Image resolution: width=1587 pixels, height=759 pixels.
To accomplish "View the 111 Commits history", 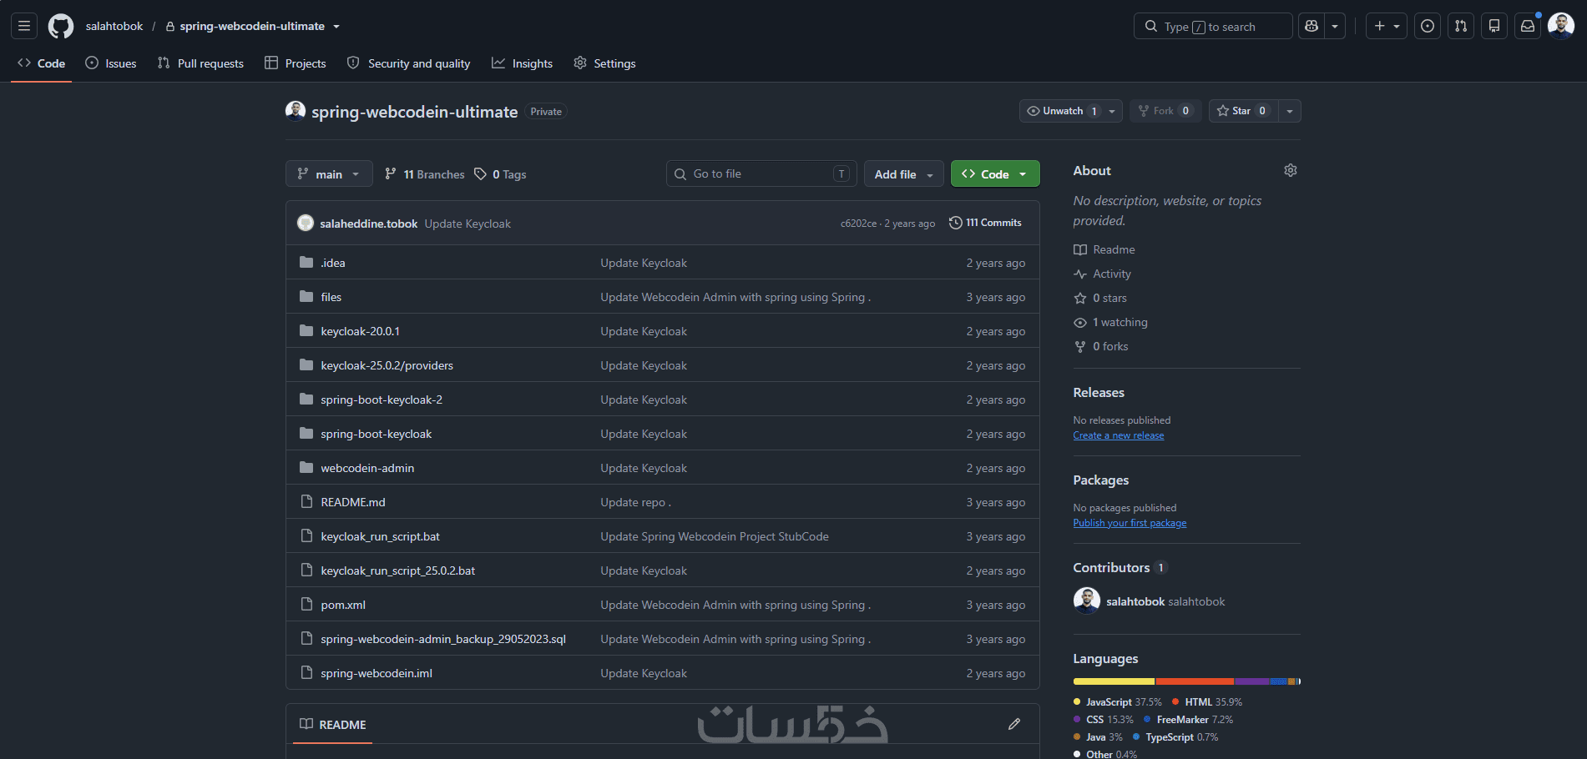I will click(x=985, y=223).
